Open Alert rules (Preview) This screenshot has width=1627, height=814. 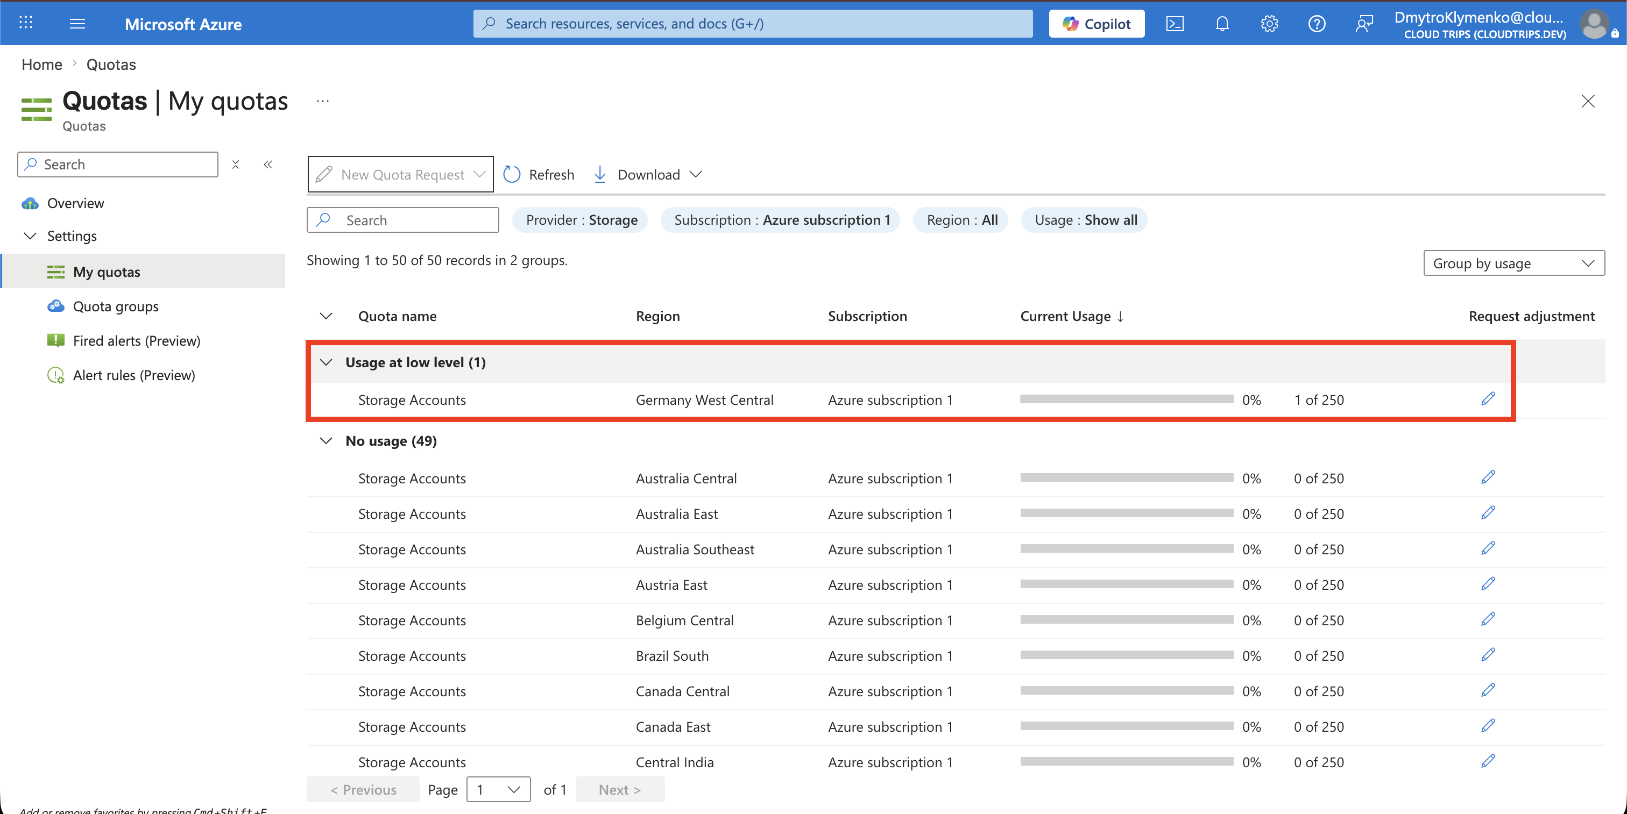tap(134, 375)
